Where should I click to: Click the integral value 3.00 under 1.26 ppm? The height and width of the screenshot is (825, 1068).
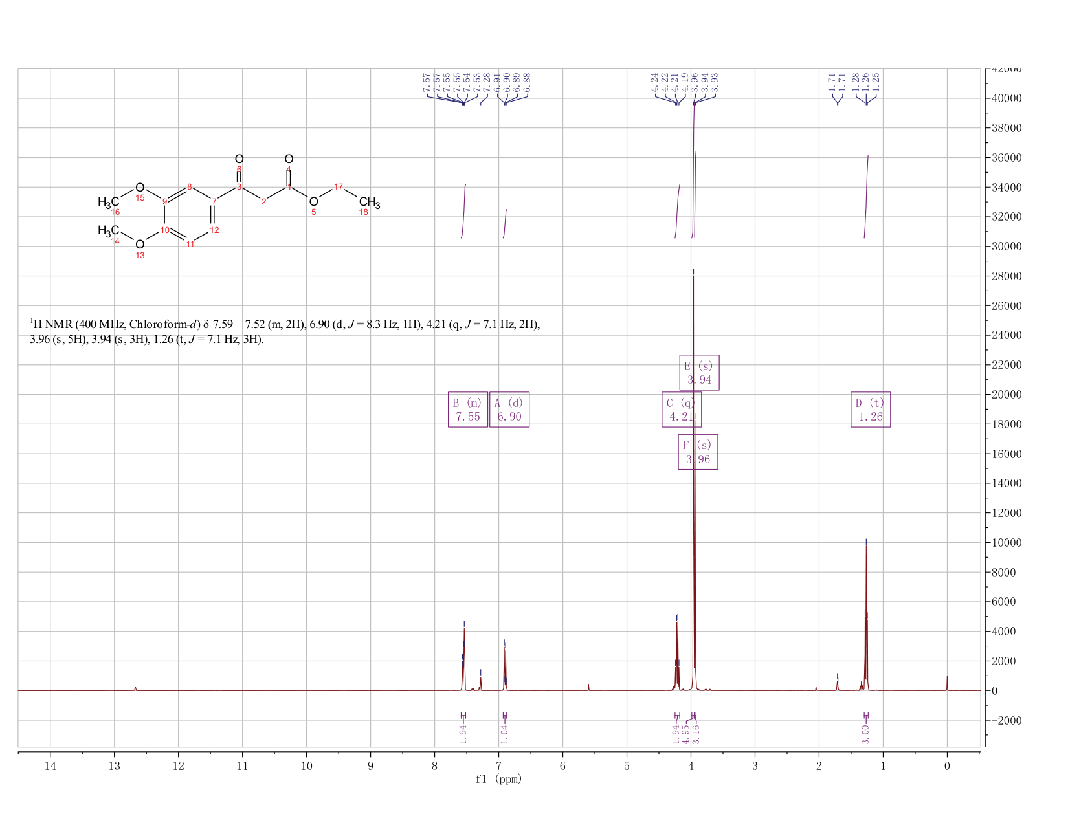(x=866, y=734)
